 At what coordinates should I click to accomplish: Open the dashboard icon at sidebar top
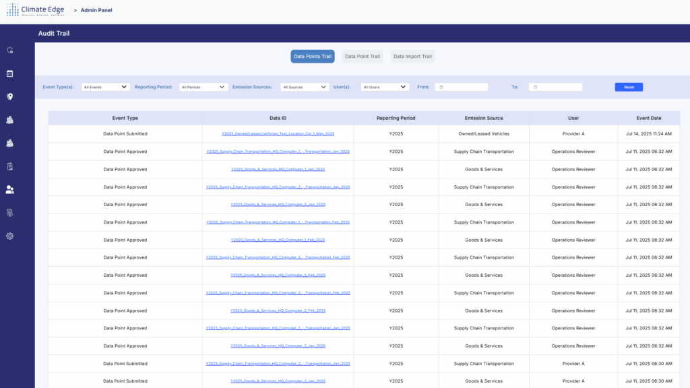click(9, 50)
